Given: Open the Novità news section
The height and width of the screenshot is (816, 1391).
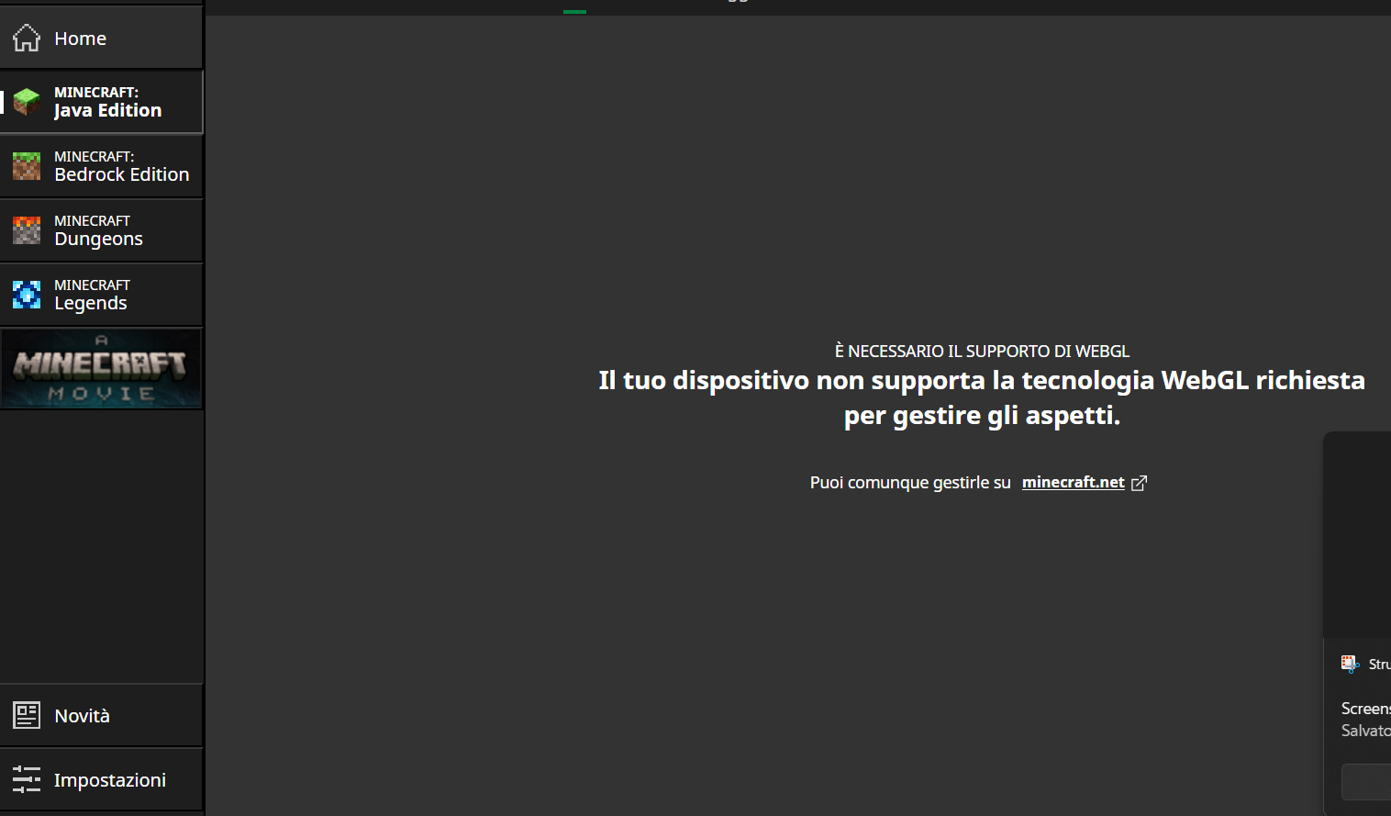Looking at the screenshot, I should click(102, 715).
